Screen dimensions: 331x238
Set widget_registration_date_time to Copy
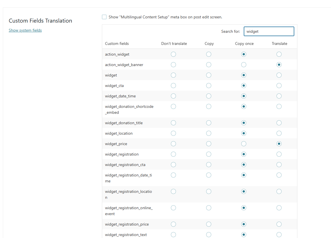tap(209, 175)
